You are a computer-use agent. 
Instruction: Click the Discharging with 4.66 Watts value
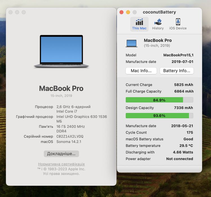(183, 152)
